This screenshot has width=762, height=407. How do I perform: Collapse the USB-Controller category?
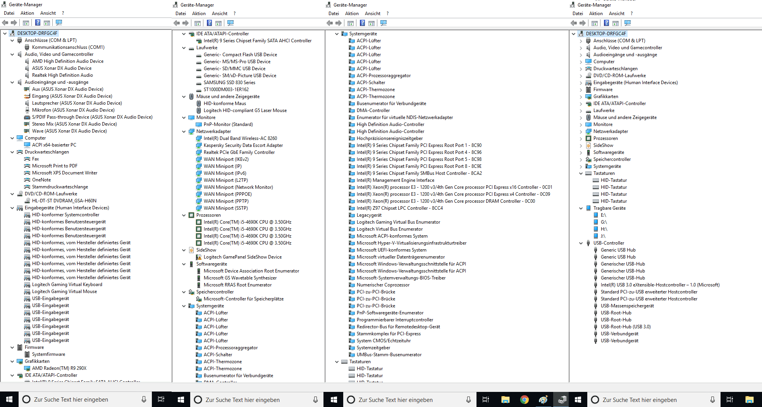pos(581,243)
